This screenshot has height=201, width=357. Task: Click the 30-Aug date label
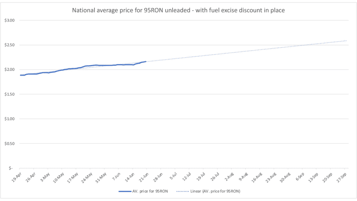[285, 177]
